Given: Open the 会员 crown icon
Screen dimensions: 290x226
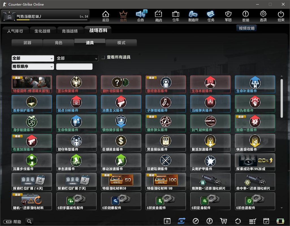Looking at the screenshot, I should click(x=123, y=16).
